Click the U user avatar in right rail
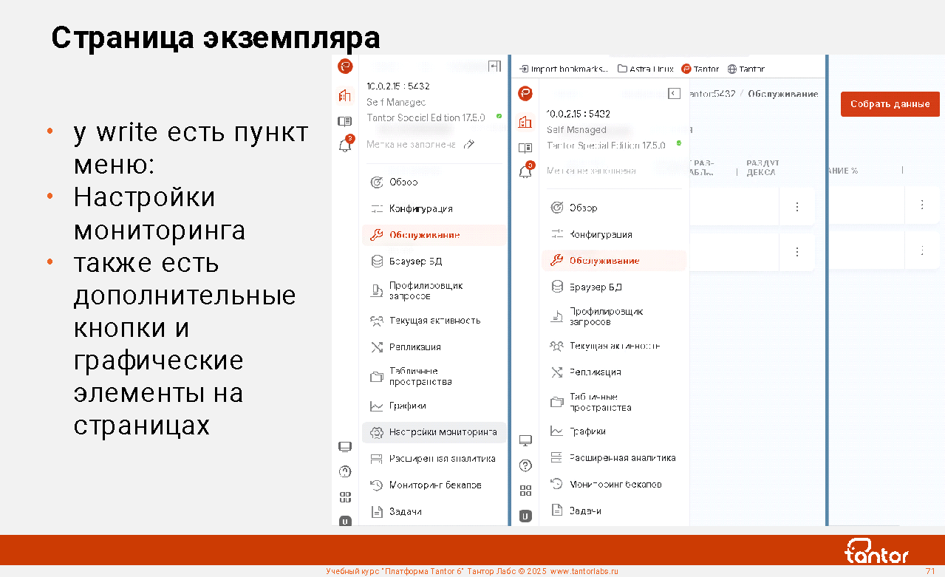The width and height of the screenshot is (945, 577). [525, 516]
